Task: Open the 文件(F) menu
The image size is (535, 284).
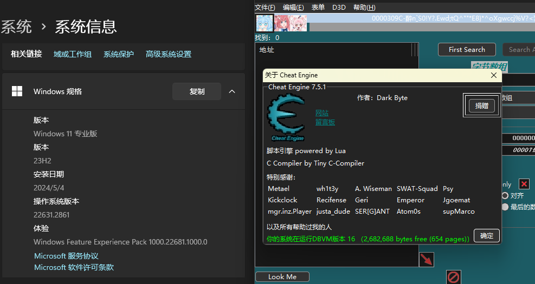Action: tap(265, 8)
